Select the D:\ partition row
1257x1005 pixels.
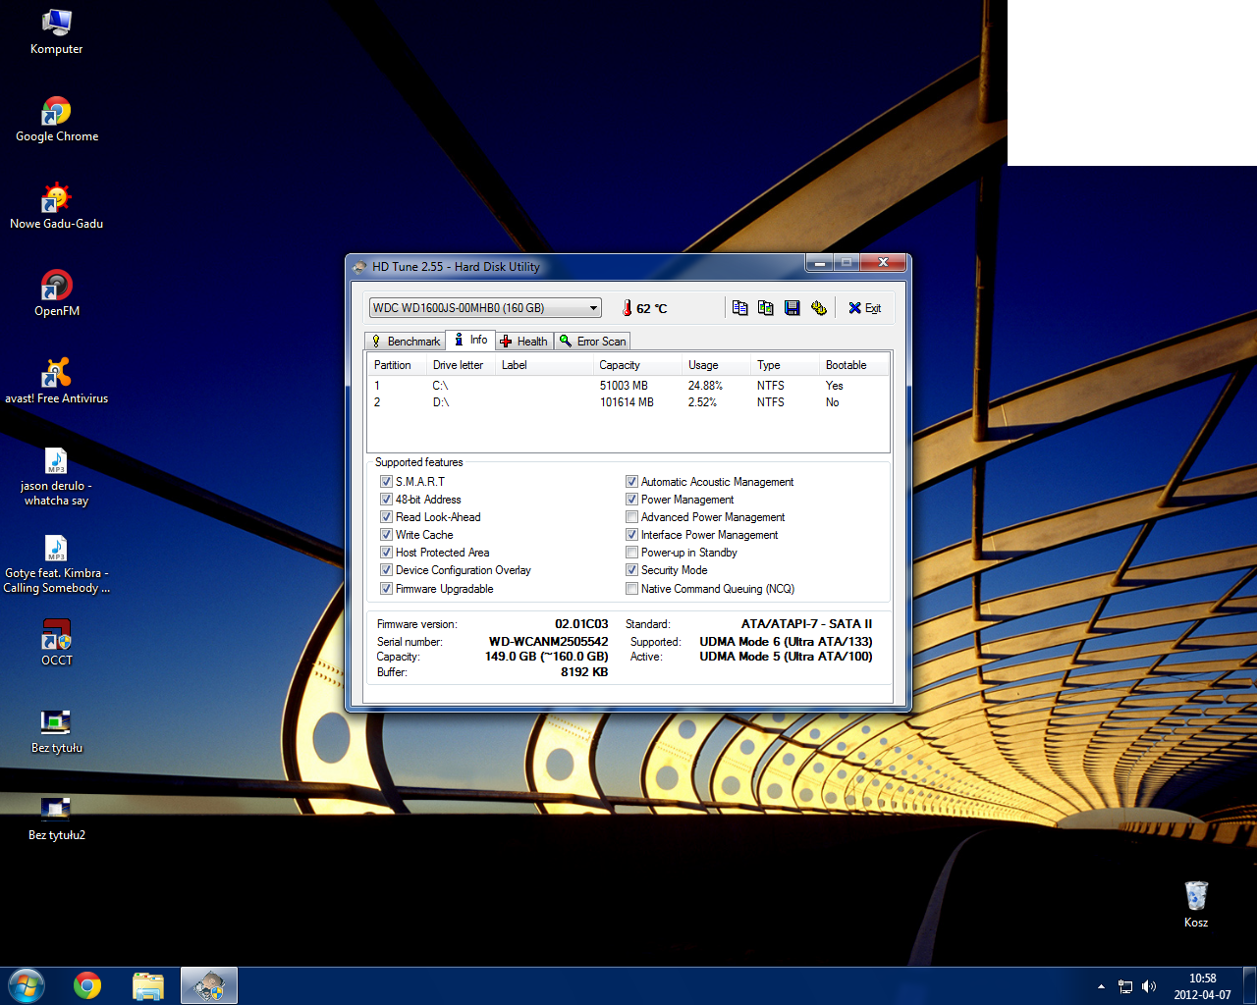tap(628, 402)
